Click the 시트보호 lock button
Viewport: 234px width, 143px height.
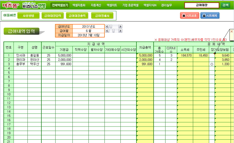tap(189, 15)
